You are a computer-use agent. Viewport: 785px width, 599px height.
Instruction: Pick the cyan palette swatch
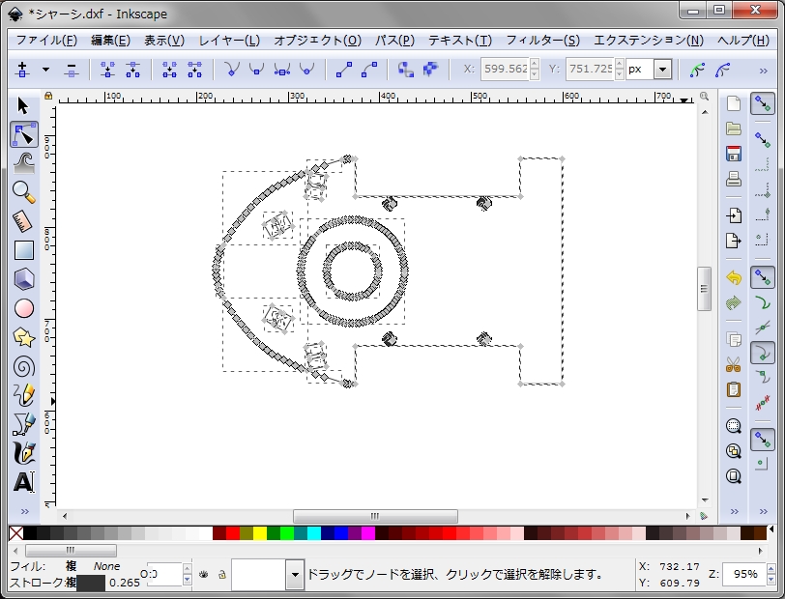pyautogui.click(x=314, y=533)
